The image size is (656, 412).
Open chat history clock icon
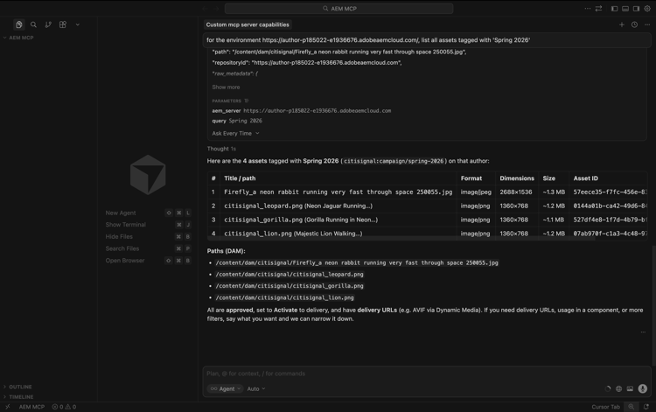tap(634, 24)
